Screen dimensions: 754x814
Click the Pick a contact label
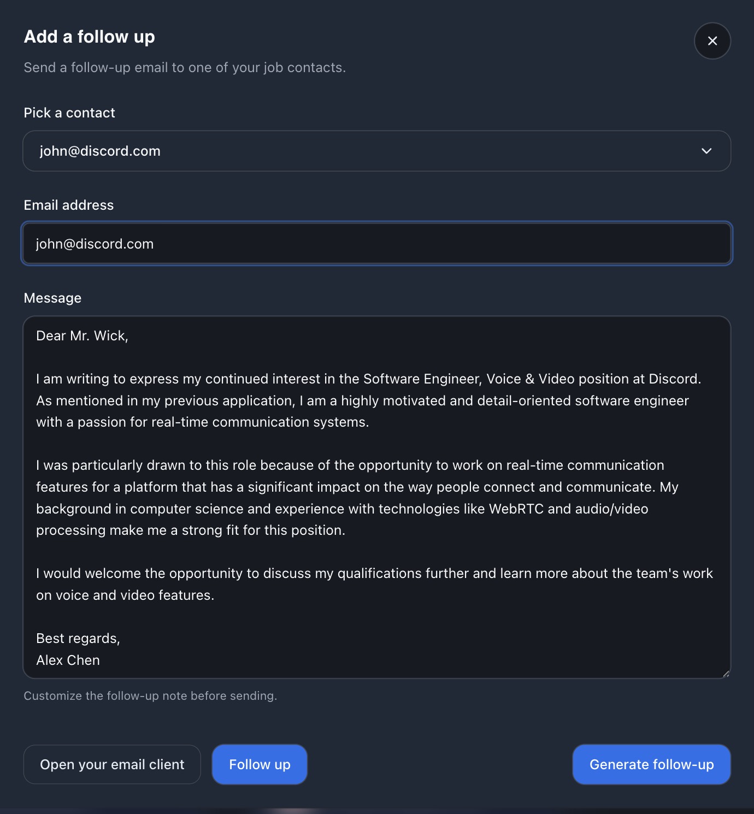(x=69, y=113)
